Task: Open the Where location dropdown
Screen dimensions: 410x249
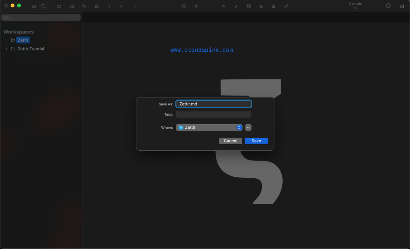Action: click(209, 127)
